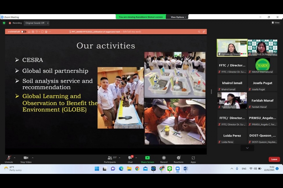283x188 pixels.
Task: Toggle AutoSave switch in shared PowerPoint bar
Action: point(23,32)
